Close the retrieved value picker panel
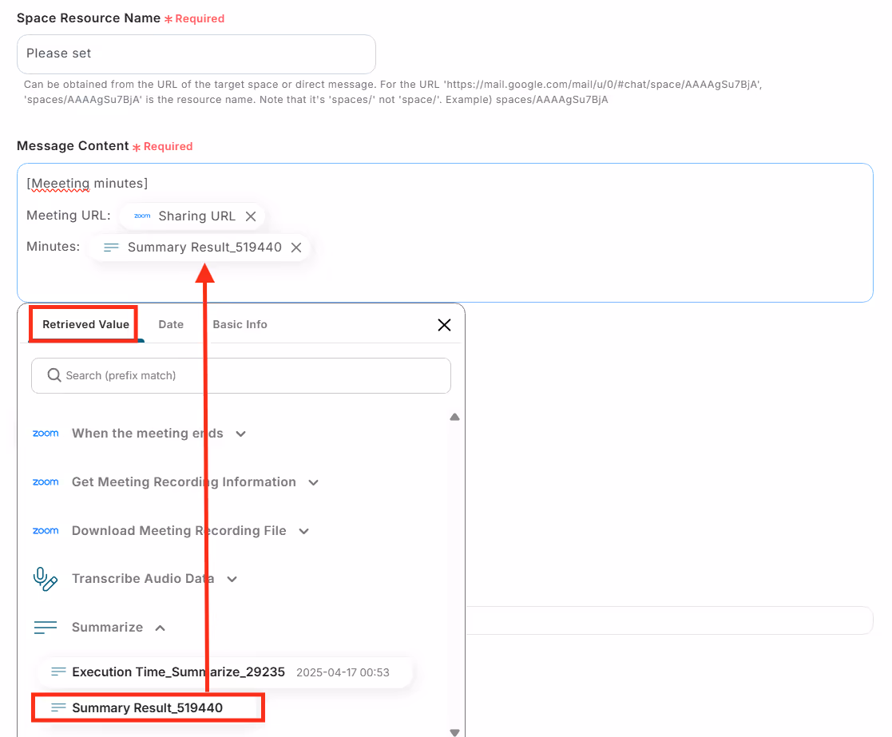This screenshot has height=737, width=892. [444, 325]
